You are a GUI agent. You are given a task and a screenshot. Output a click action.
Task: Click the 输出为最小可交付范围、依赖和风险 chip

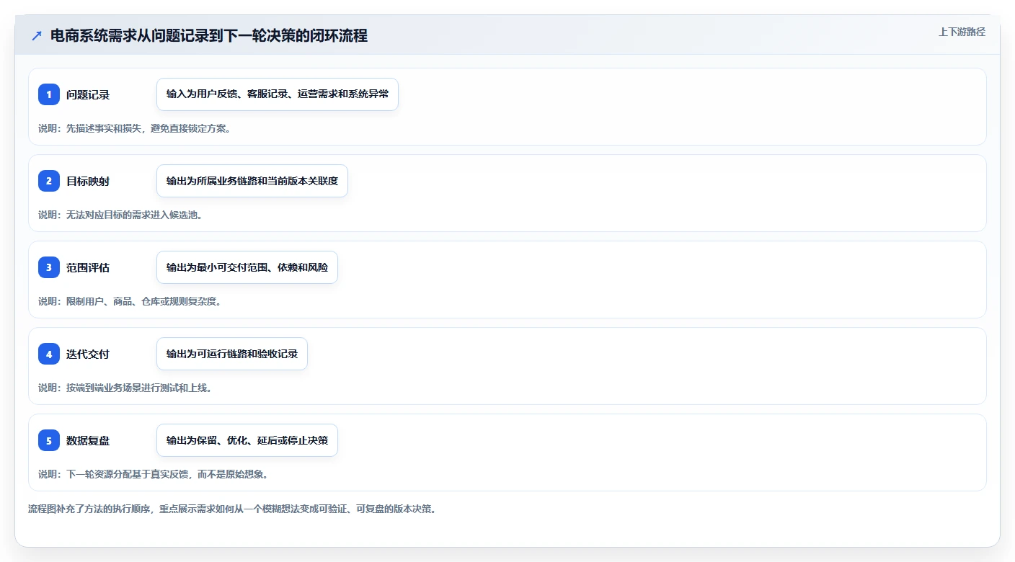[247, 267]
